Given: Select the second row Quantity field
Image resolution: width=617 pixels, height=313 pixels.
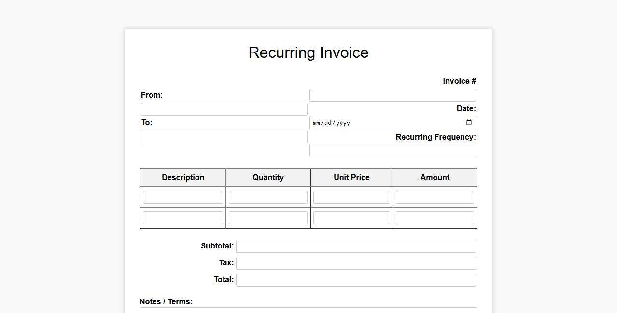Looking at the screenshot, I should pos(268,218).
